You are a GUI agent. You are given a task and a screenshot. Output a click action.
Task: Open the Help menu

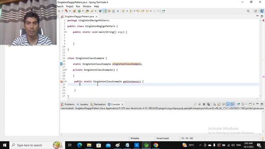96,7
